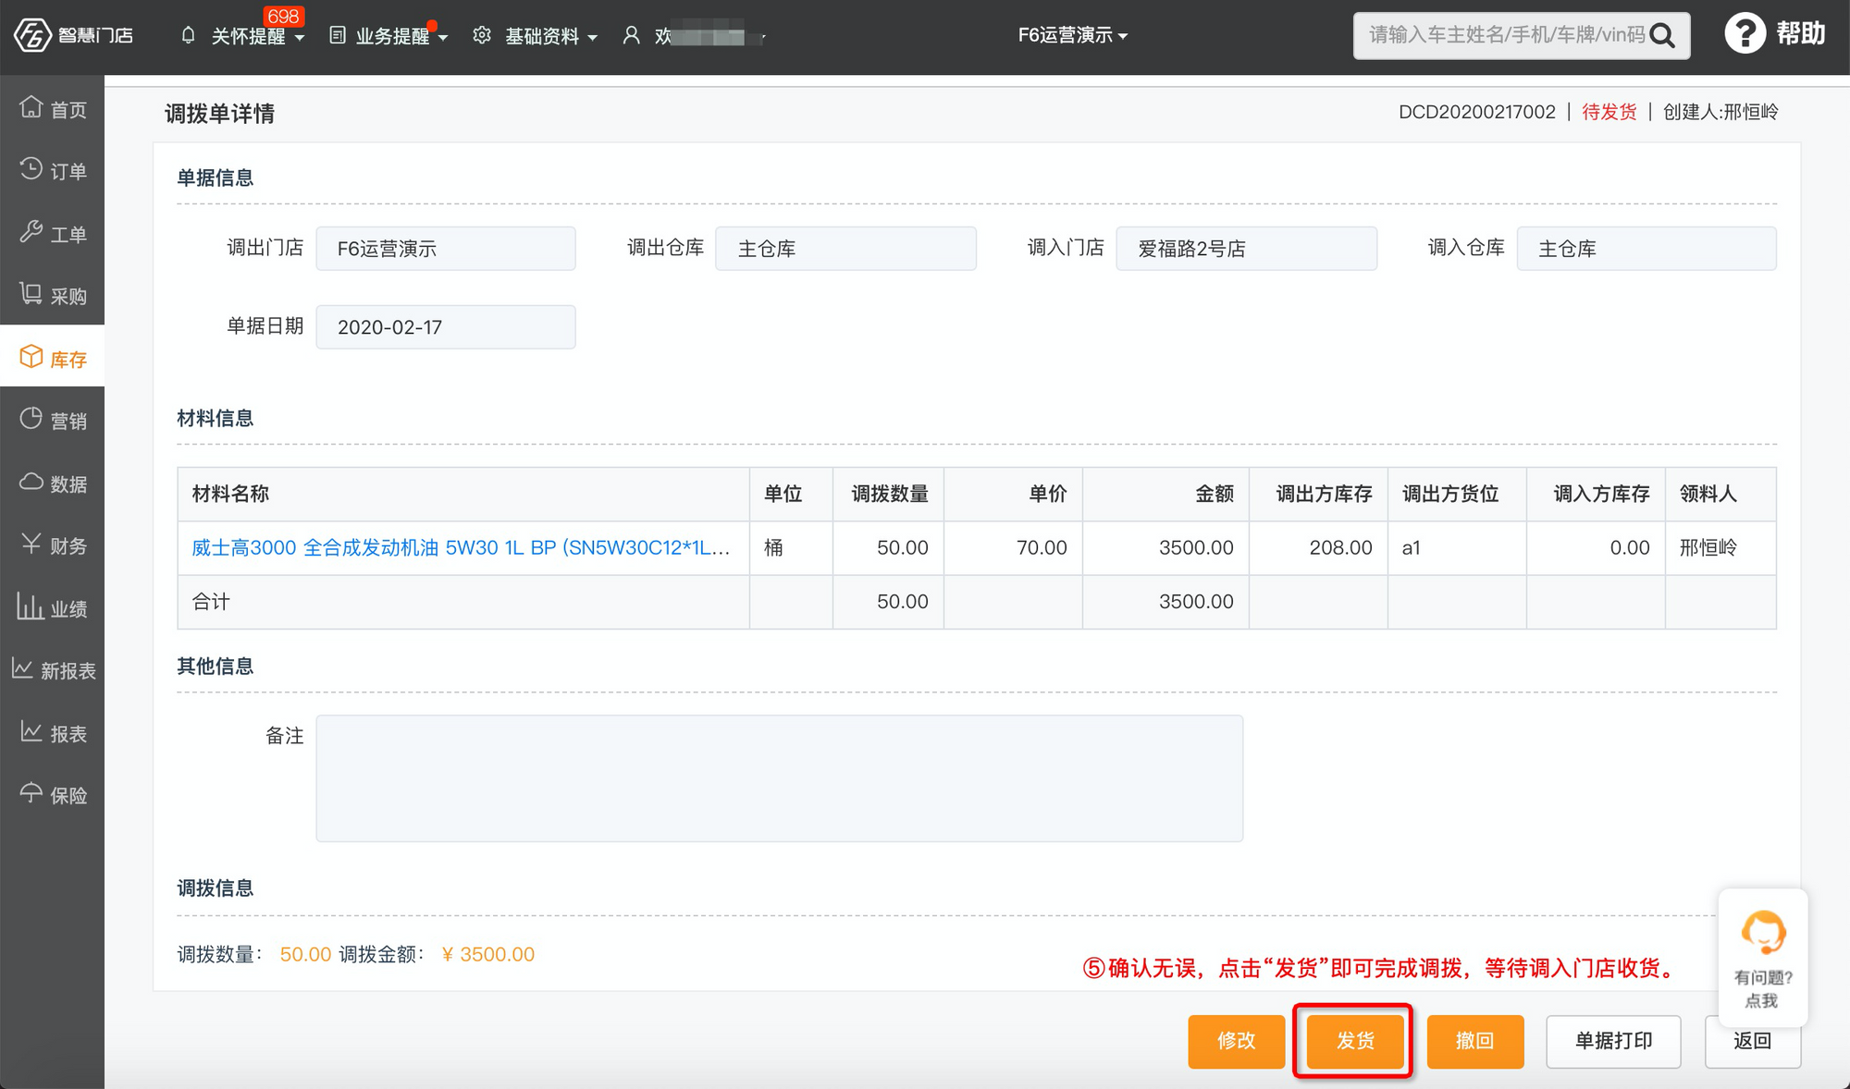Expand the 基础资料 dropdown arrow
The width and height of the screenshot is (1850, 1089).
pyautogui.click(x=592, y=38)
